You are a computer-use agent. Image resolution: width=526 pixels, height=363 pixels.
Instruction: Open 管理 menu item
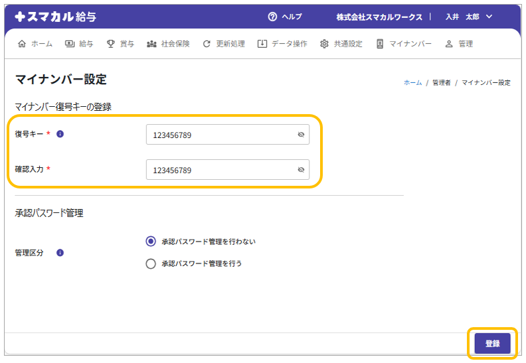[x=459, y=44]
